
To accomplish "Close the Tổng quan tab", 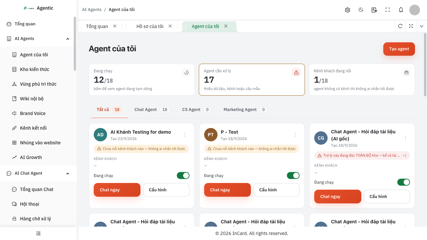I will click(115, 26).
